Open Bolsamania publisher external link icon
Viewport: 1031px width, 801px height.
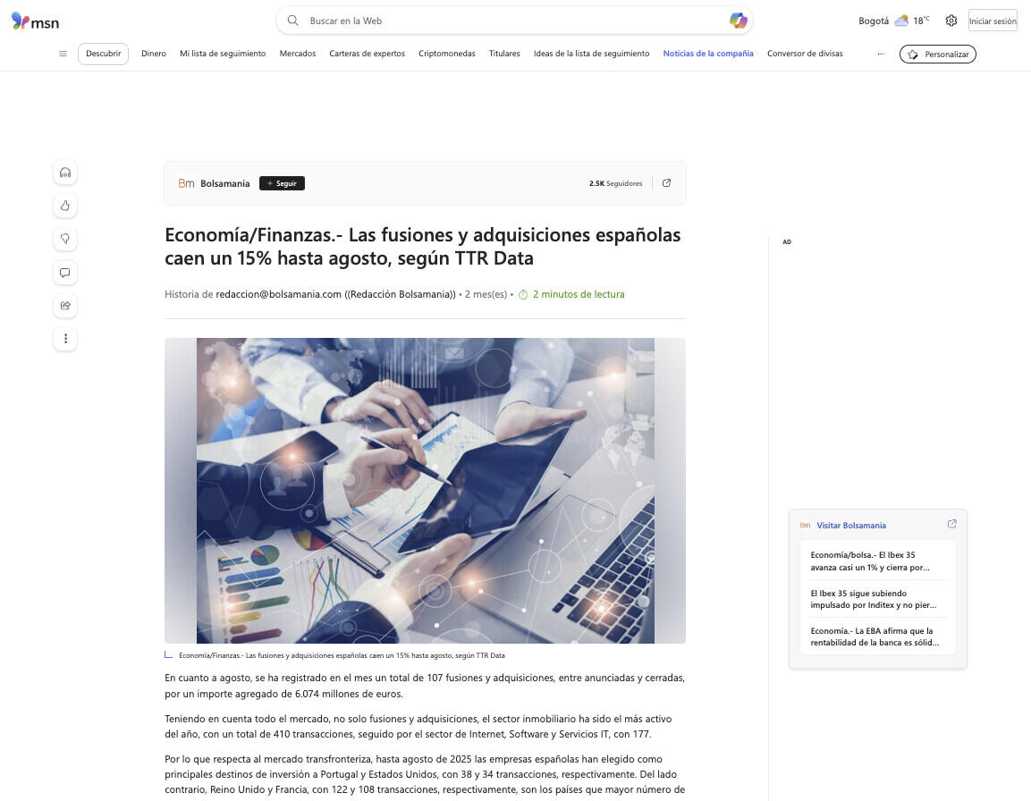[666, 183]
